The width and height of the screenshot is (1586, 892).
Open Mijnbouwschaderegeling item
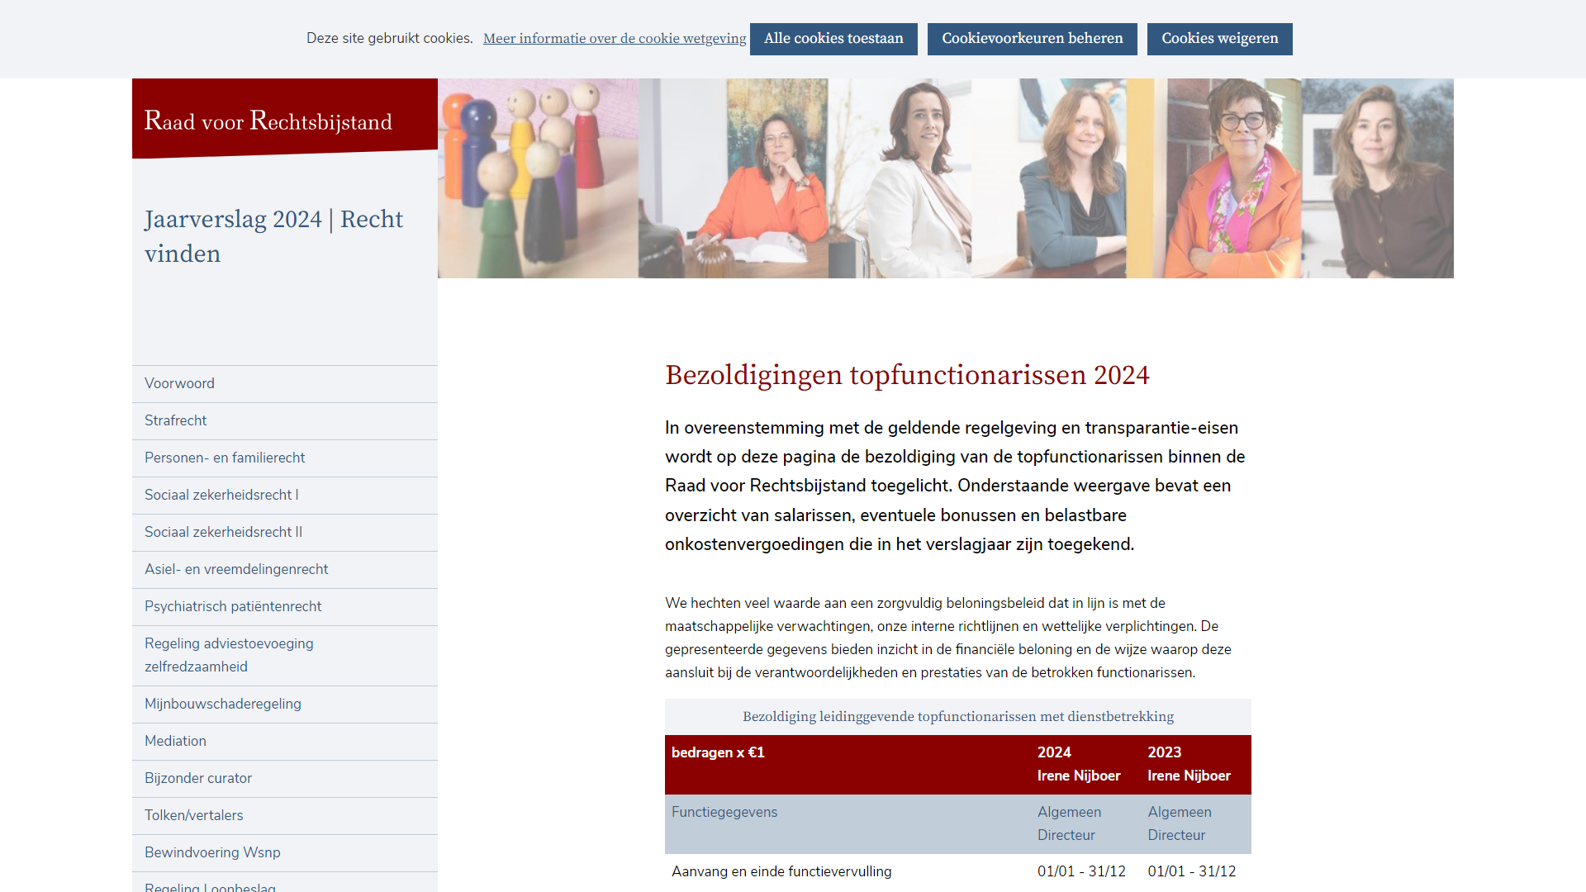[x=285, y=705]
